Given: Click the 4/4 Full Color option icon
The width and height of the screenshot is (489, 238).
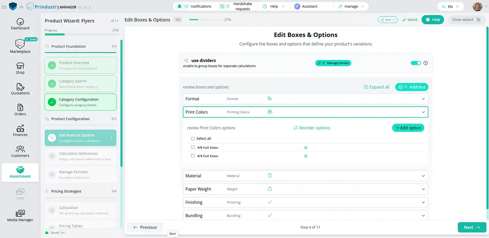Looking at the screenshot, I should (306, 156).
